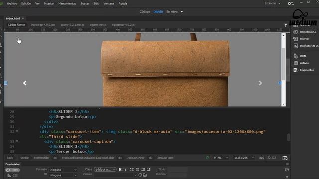Open the Edición menu
The height and width of the screenshot is (179, 319).
(26, 3)
